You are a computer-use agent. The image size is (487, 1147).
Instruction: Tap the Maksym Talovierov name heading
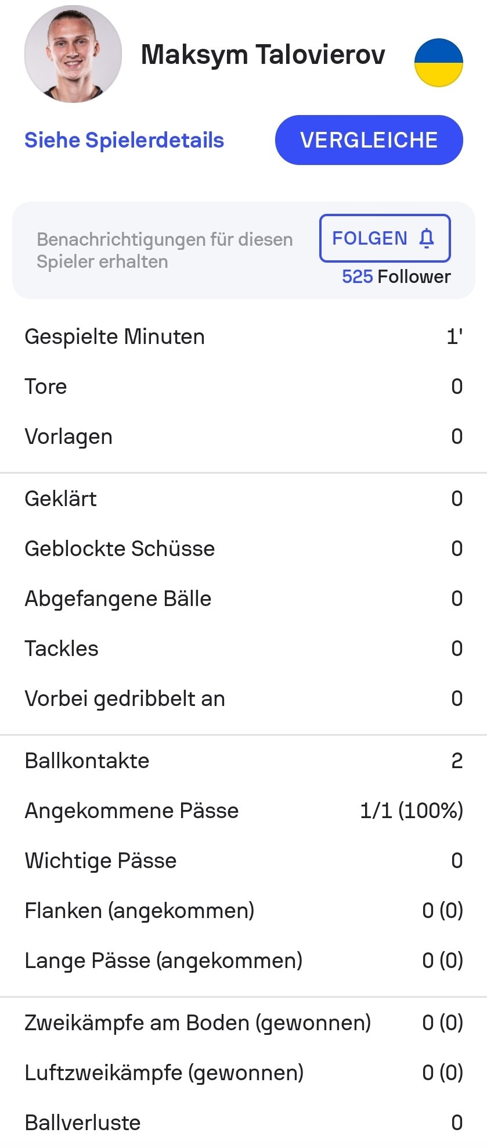click(263, 55)
